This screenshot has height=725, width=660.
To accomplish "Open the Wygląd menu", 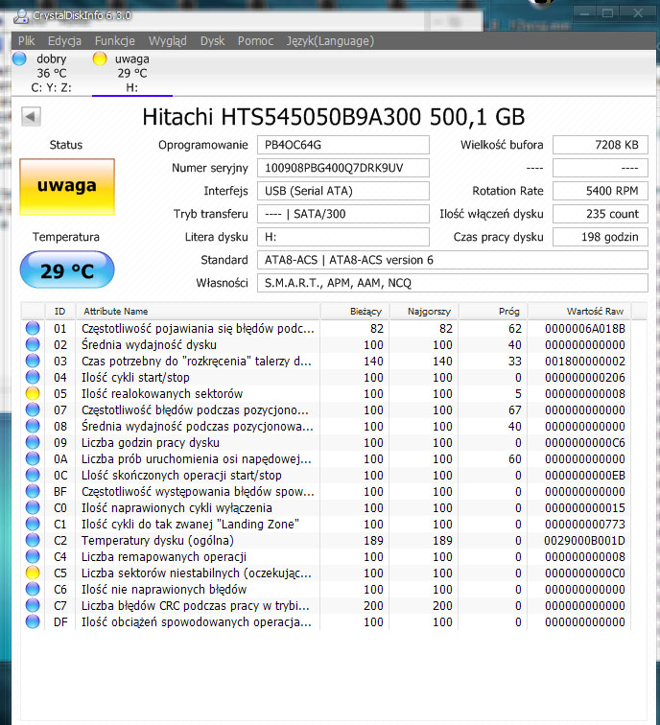I will coord(168,40).
